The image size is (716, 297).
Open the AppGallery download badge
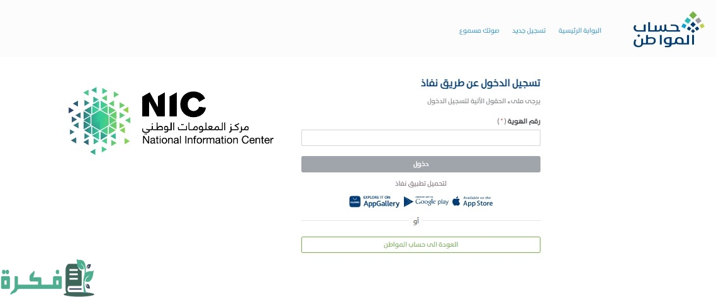[x=374, y=201]
